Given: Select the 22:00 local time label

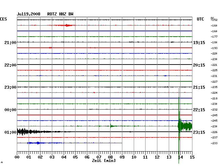Looking at the screenshot, I should pos(10,65).
